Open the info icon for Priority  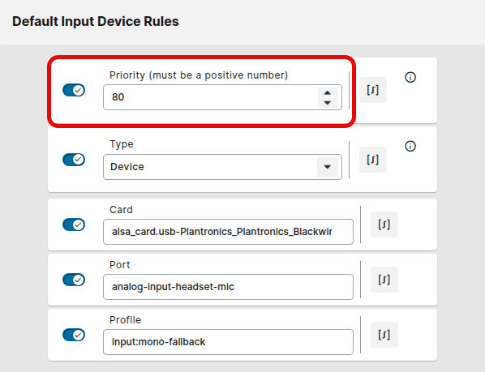tap(410, 77)
